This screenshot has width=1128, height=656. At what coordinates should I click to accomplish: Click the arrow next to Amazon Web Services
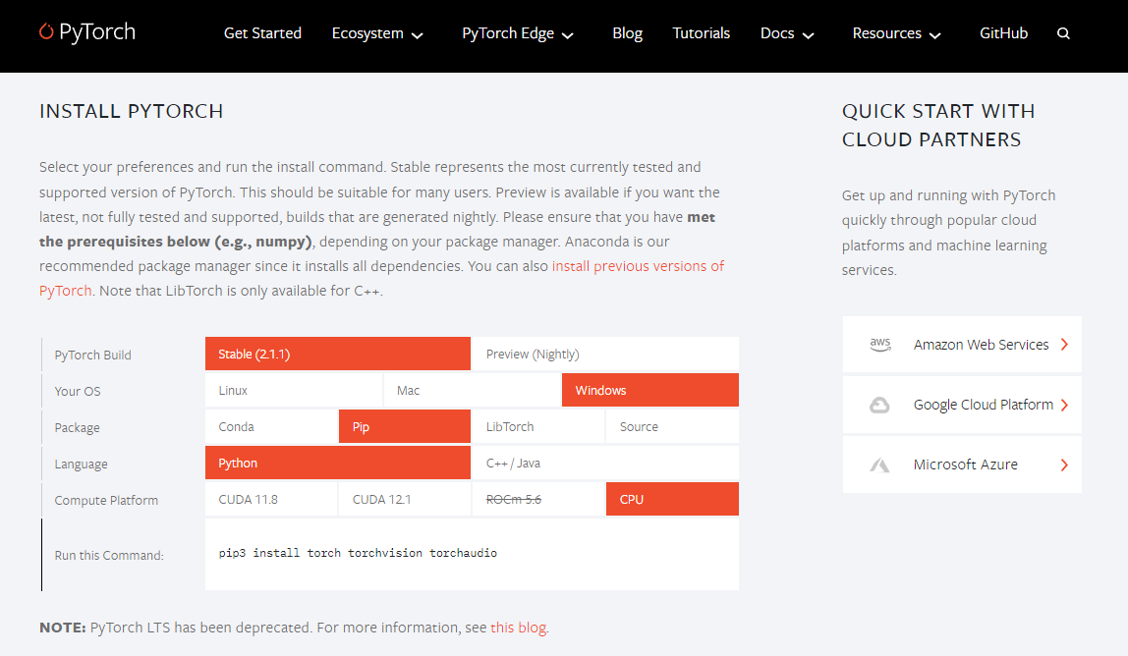[1065, 345]
